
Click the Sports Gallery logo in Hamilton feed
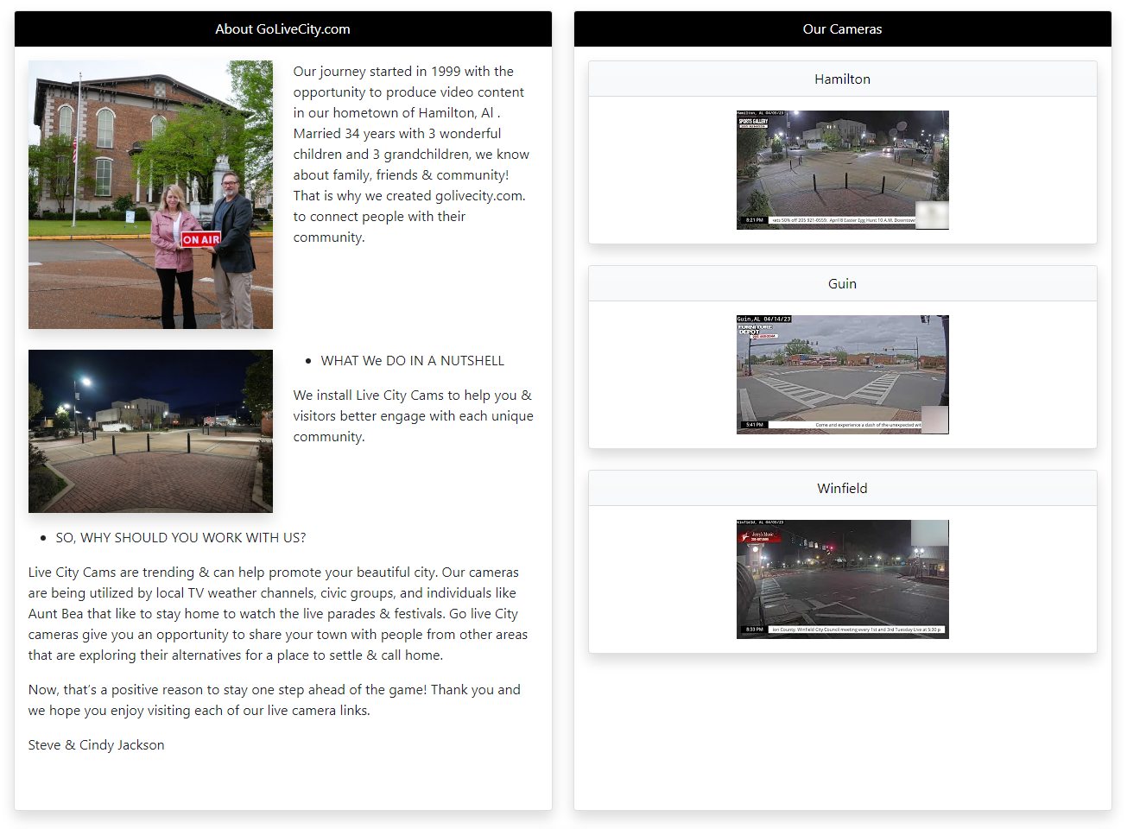click(753, 123)
